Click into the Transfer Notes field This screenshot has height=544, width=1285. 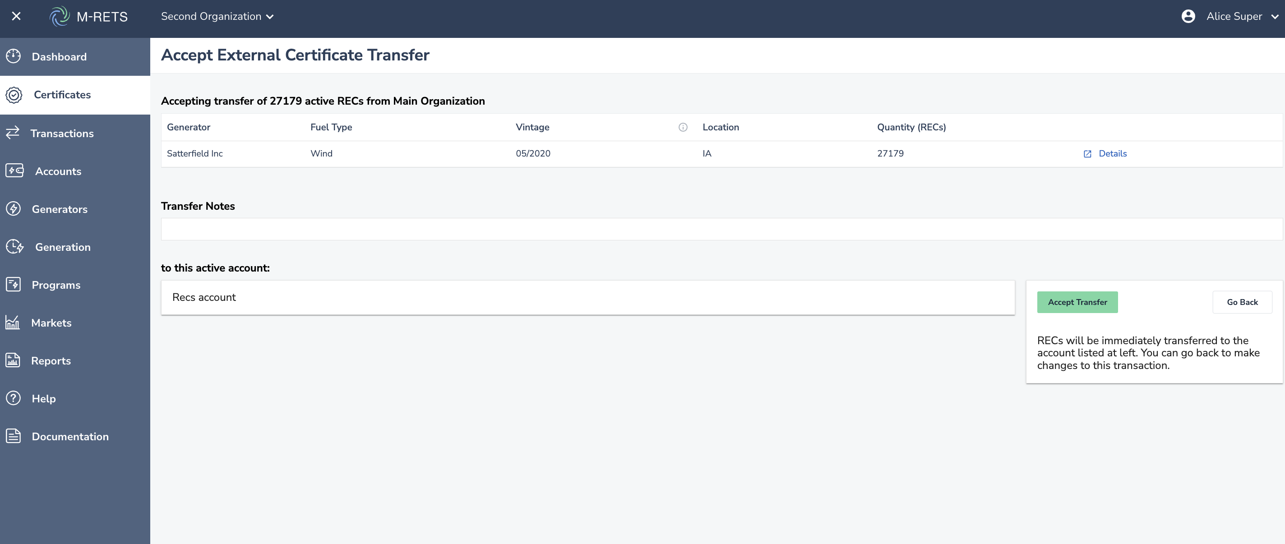click(x=721, y=229)
